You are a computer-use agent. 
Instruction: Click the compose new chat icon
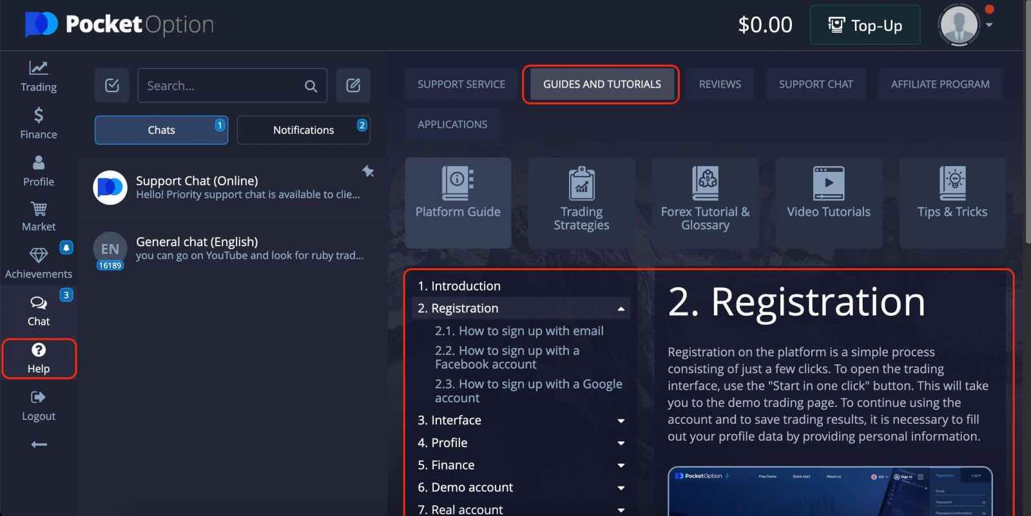point(353,86)
